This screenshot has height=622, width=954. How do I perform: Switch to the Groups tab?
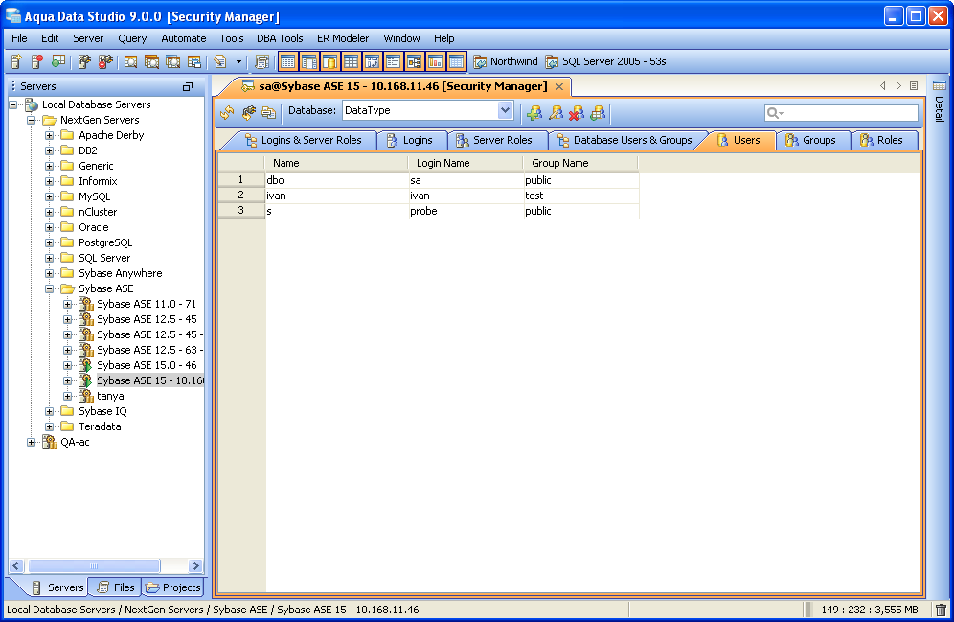(811, 140)
